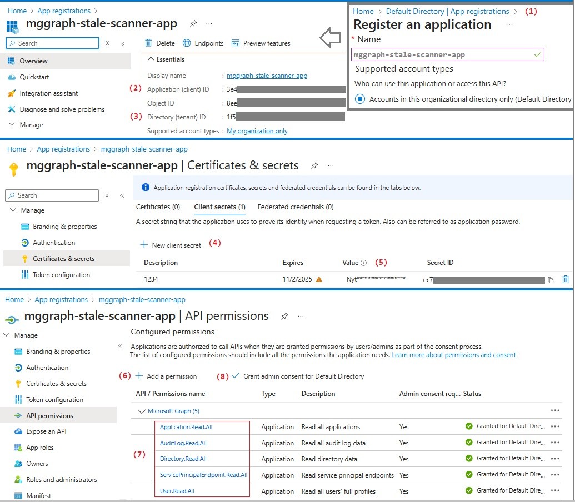Open Endpoints globe icon in toolbar
The image size is (575, 502).
click(187, 43)
